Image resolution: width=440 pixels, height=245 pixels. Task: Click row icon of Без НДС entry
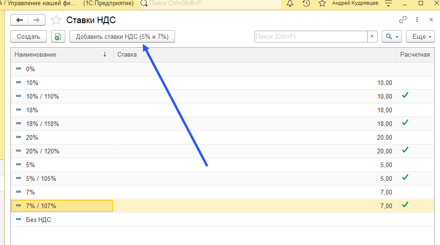(18, 219)
